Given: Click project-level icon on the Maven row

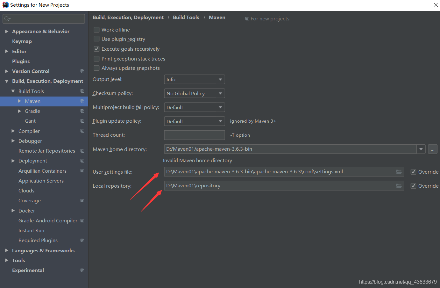Looking at the screenshot, I should [82, 101].
